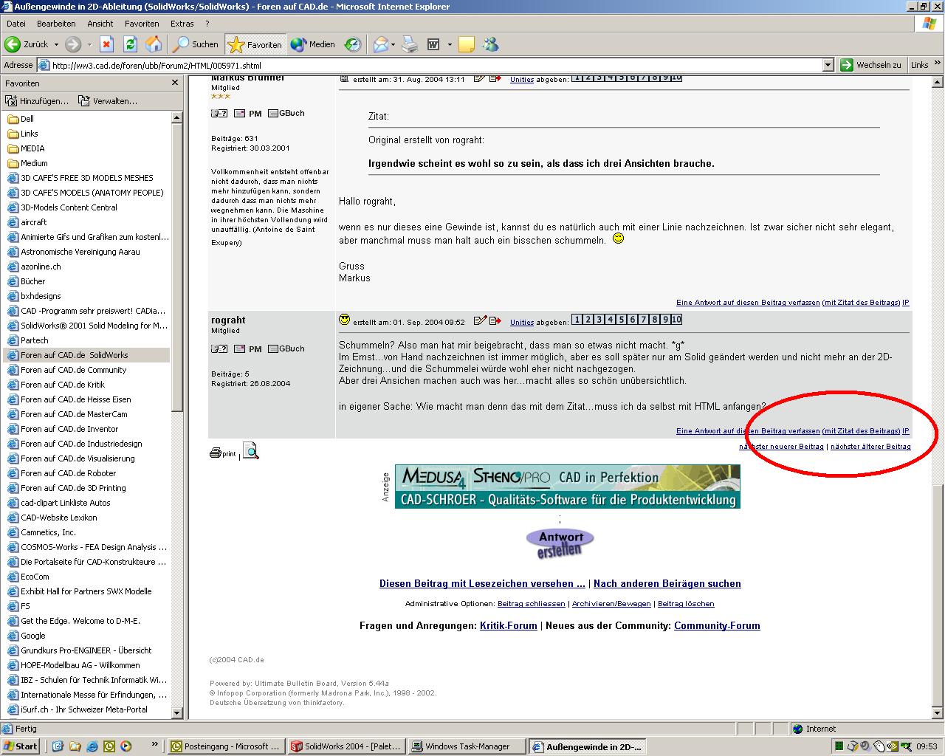Viewport: 945px width, 756px height.
Task: Open Markus Brunner's GBuch guestbook
Action: (286, 113)
